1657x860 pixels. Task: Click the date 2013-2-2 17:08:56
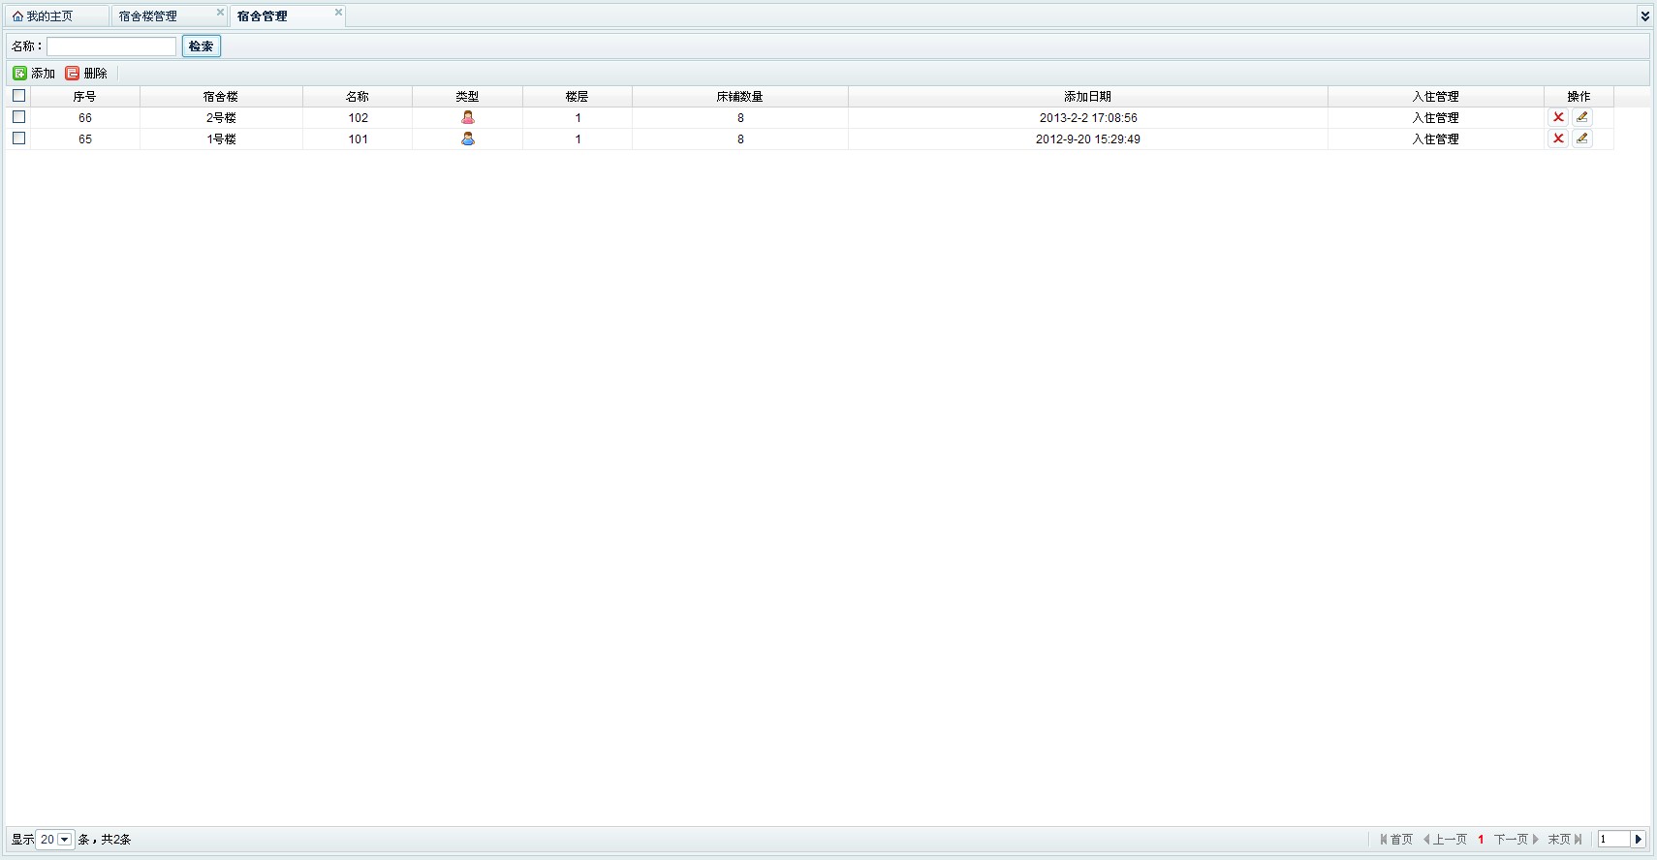click(1088, 118)
